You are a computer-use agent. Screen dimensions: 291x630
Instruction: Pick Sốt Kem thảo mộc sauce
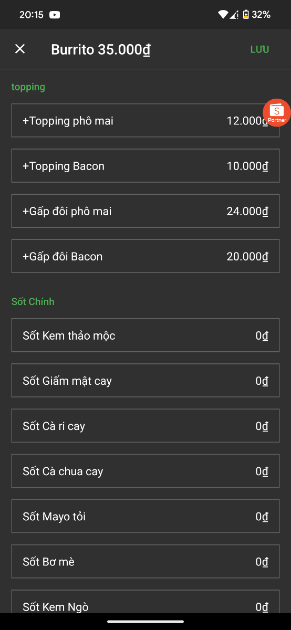[x=145, y=335]
